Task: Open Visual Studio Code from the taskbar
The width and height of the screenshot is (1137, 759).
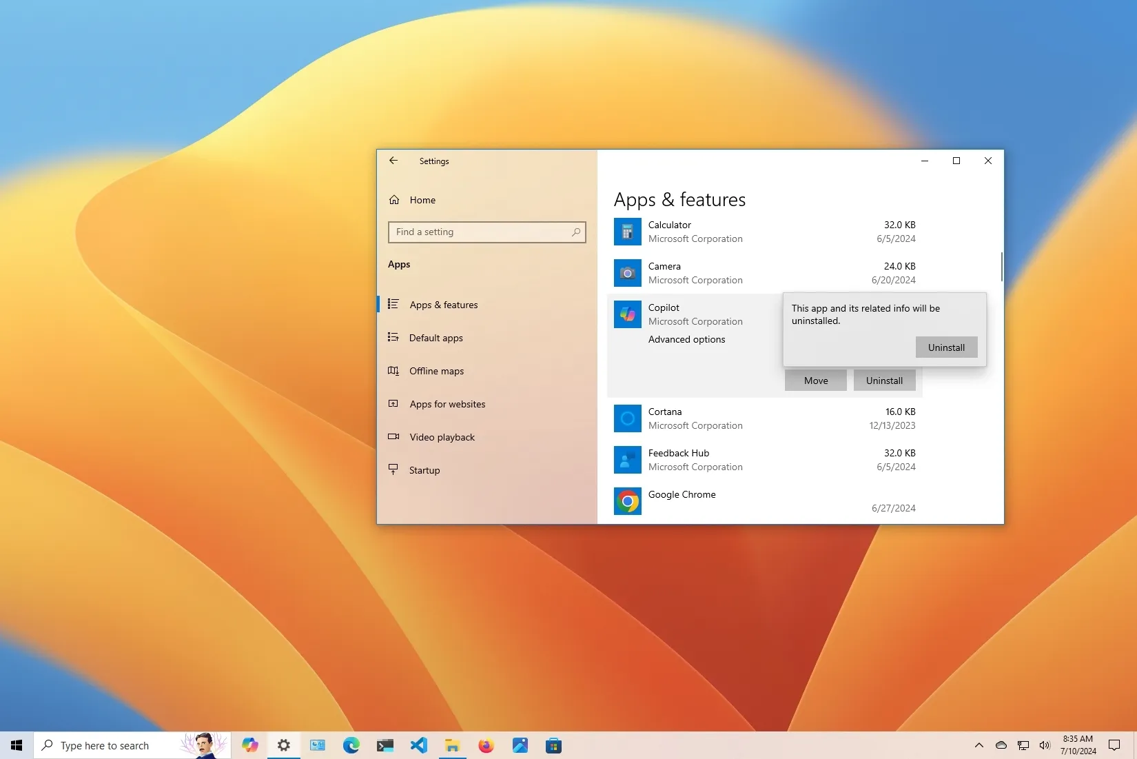Action: [418, 745]
